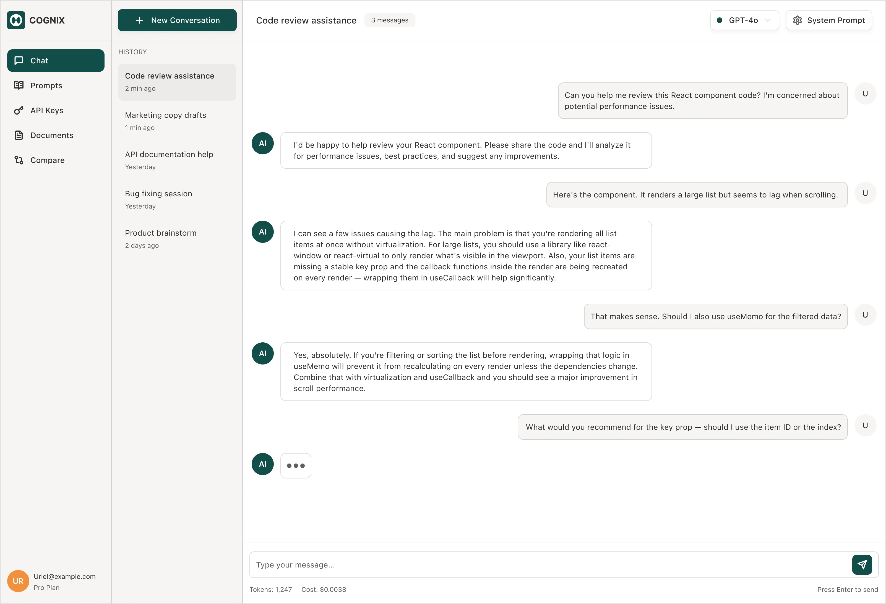Click the Documents file icon in sidebar
Viewport: 886px width, 604px height.
19,135
